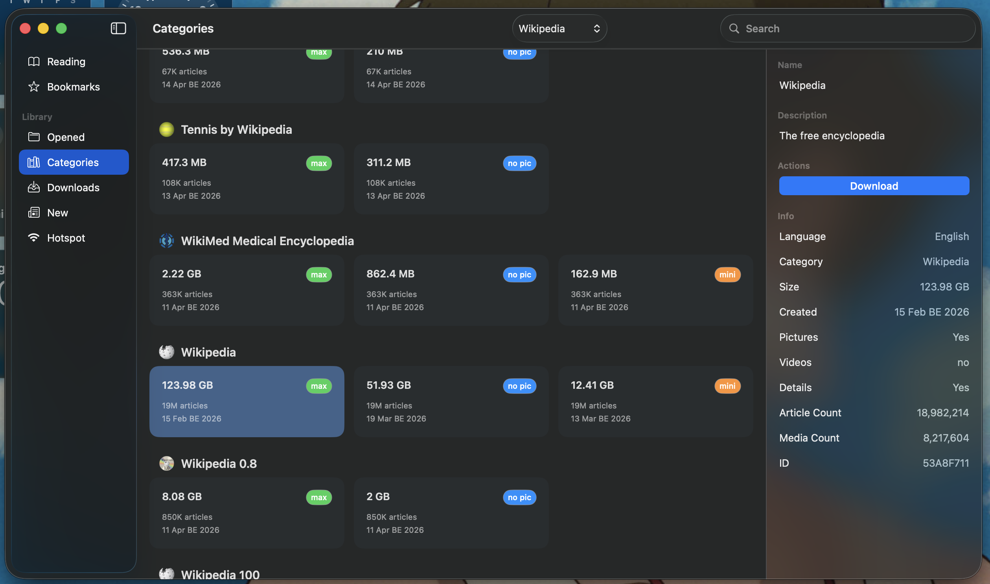
Task: Open the Downloads section
Action: (74, 187)
